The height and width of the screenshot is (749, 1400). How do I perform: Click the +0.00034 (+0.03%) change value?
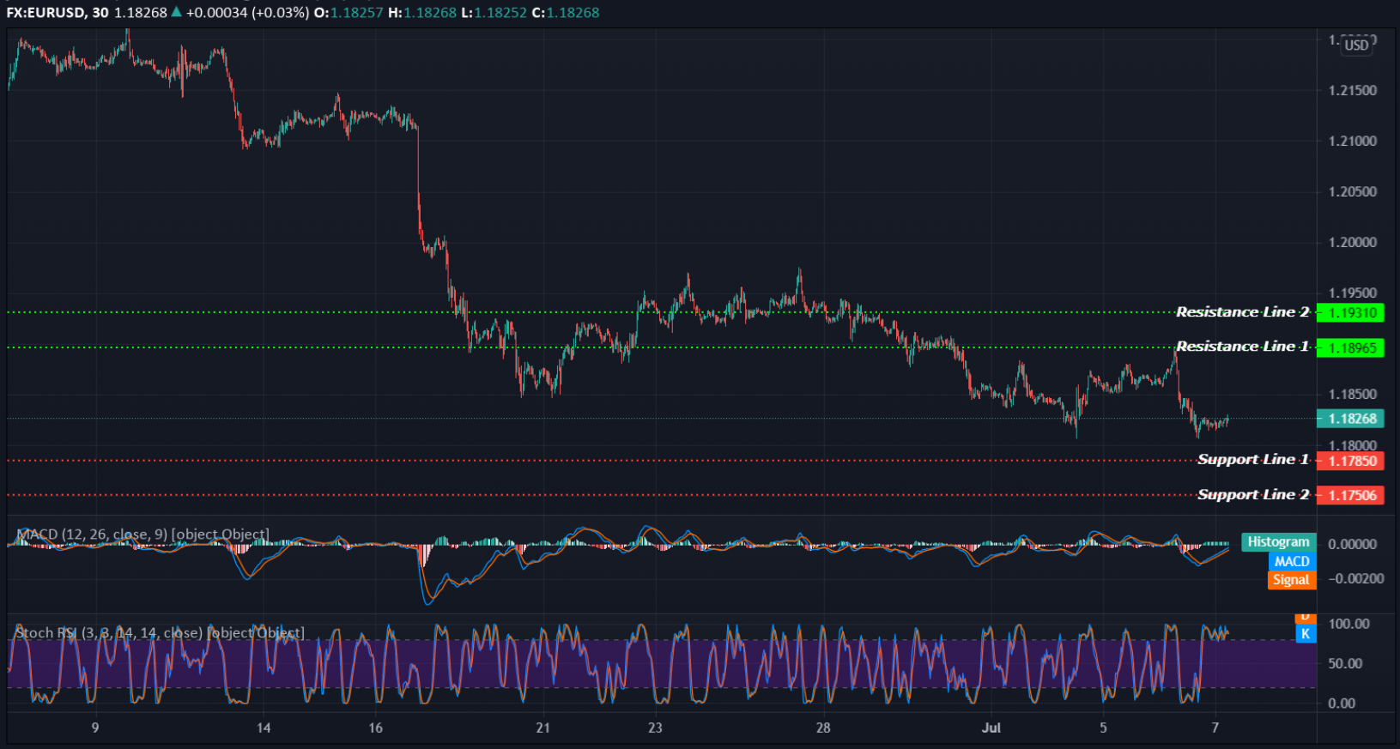point(247,13)
